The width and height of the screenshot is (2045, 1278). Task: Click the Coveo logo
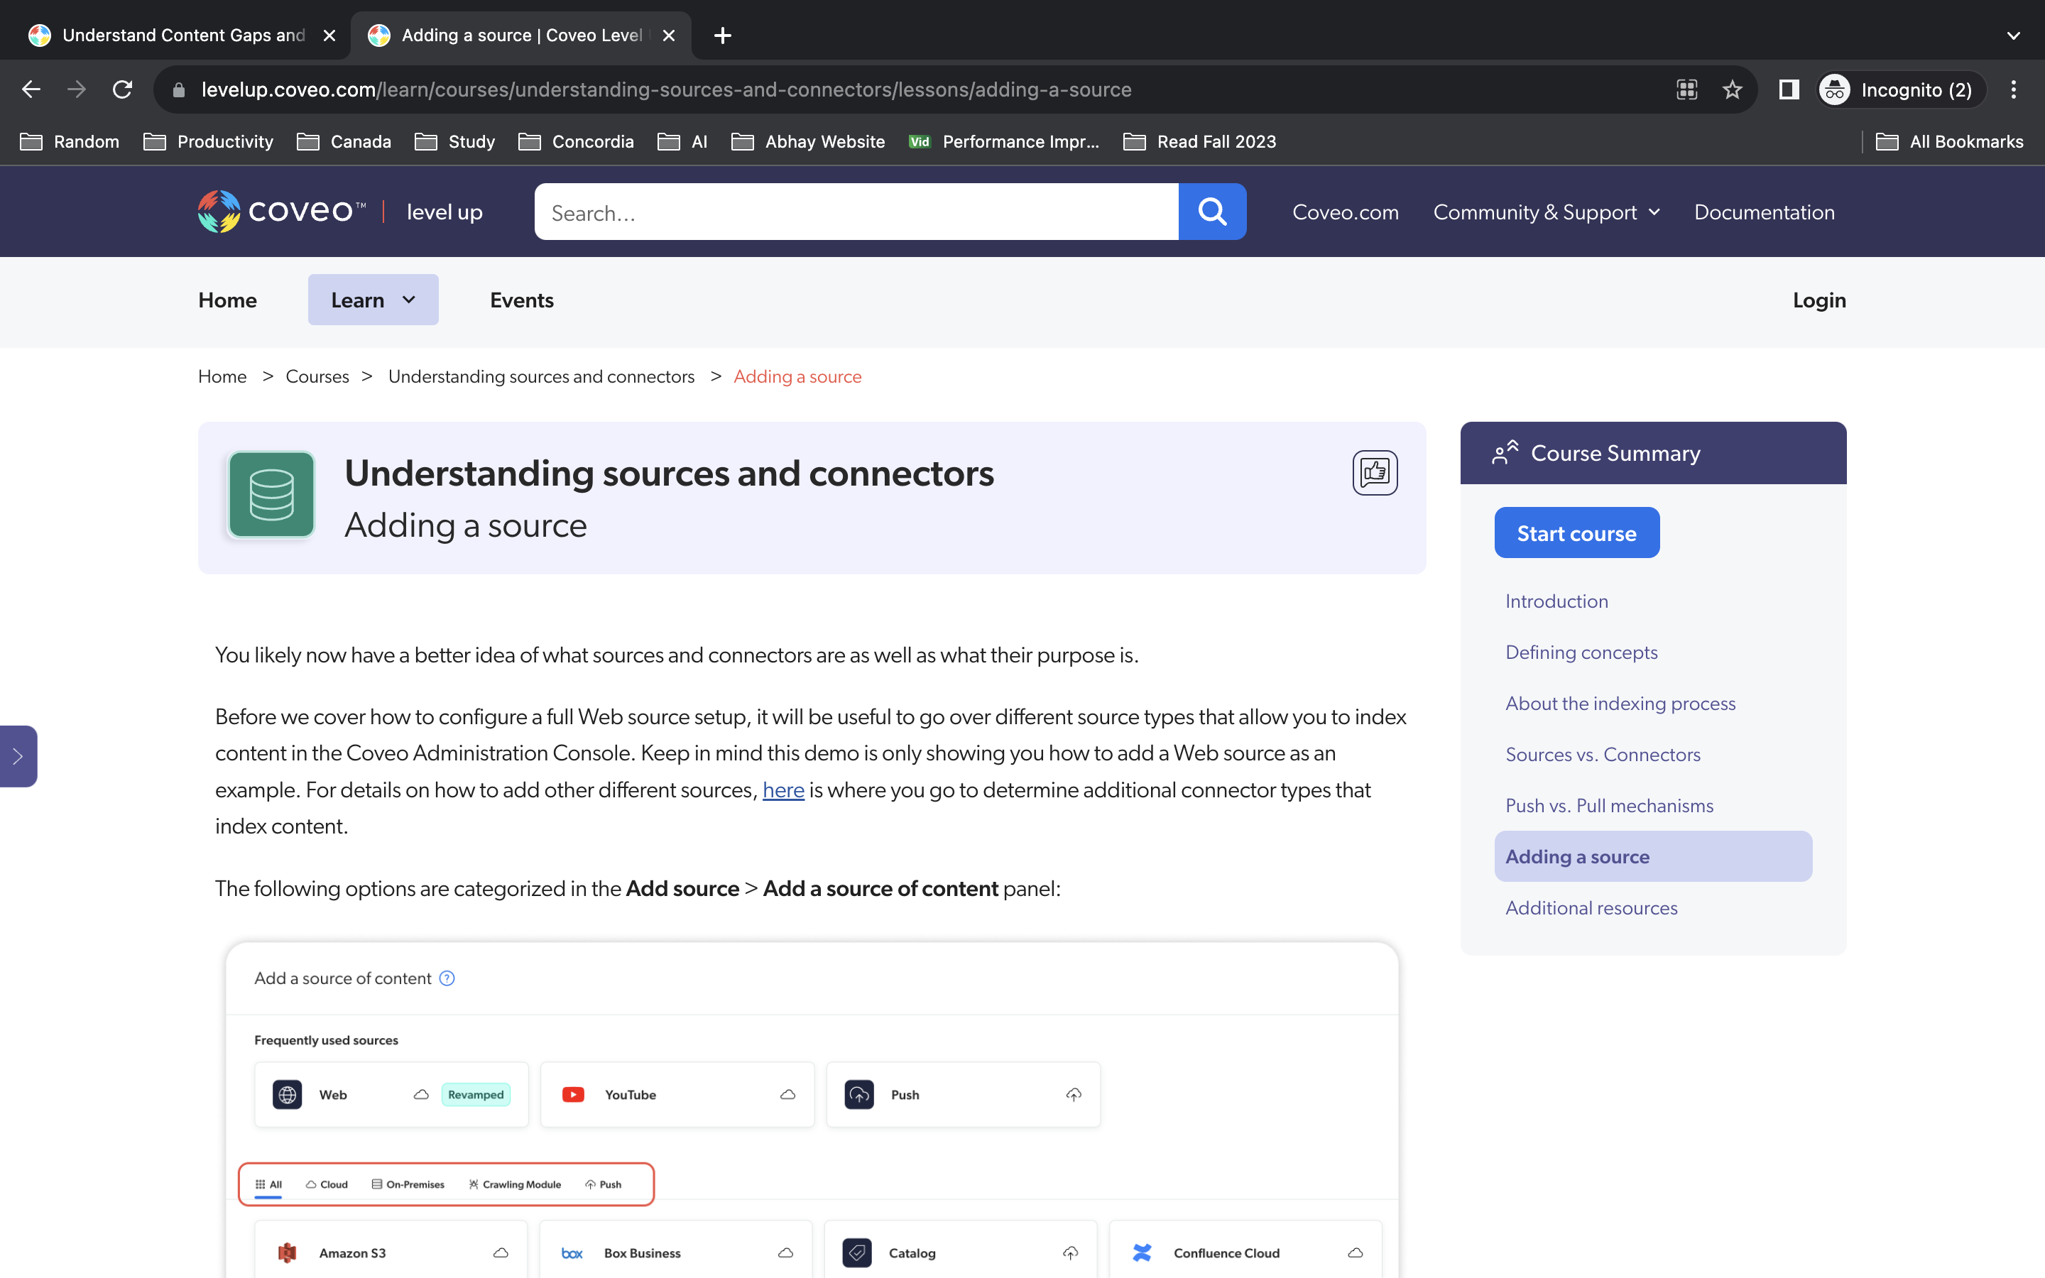(282, 212)
